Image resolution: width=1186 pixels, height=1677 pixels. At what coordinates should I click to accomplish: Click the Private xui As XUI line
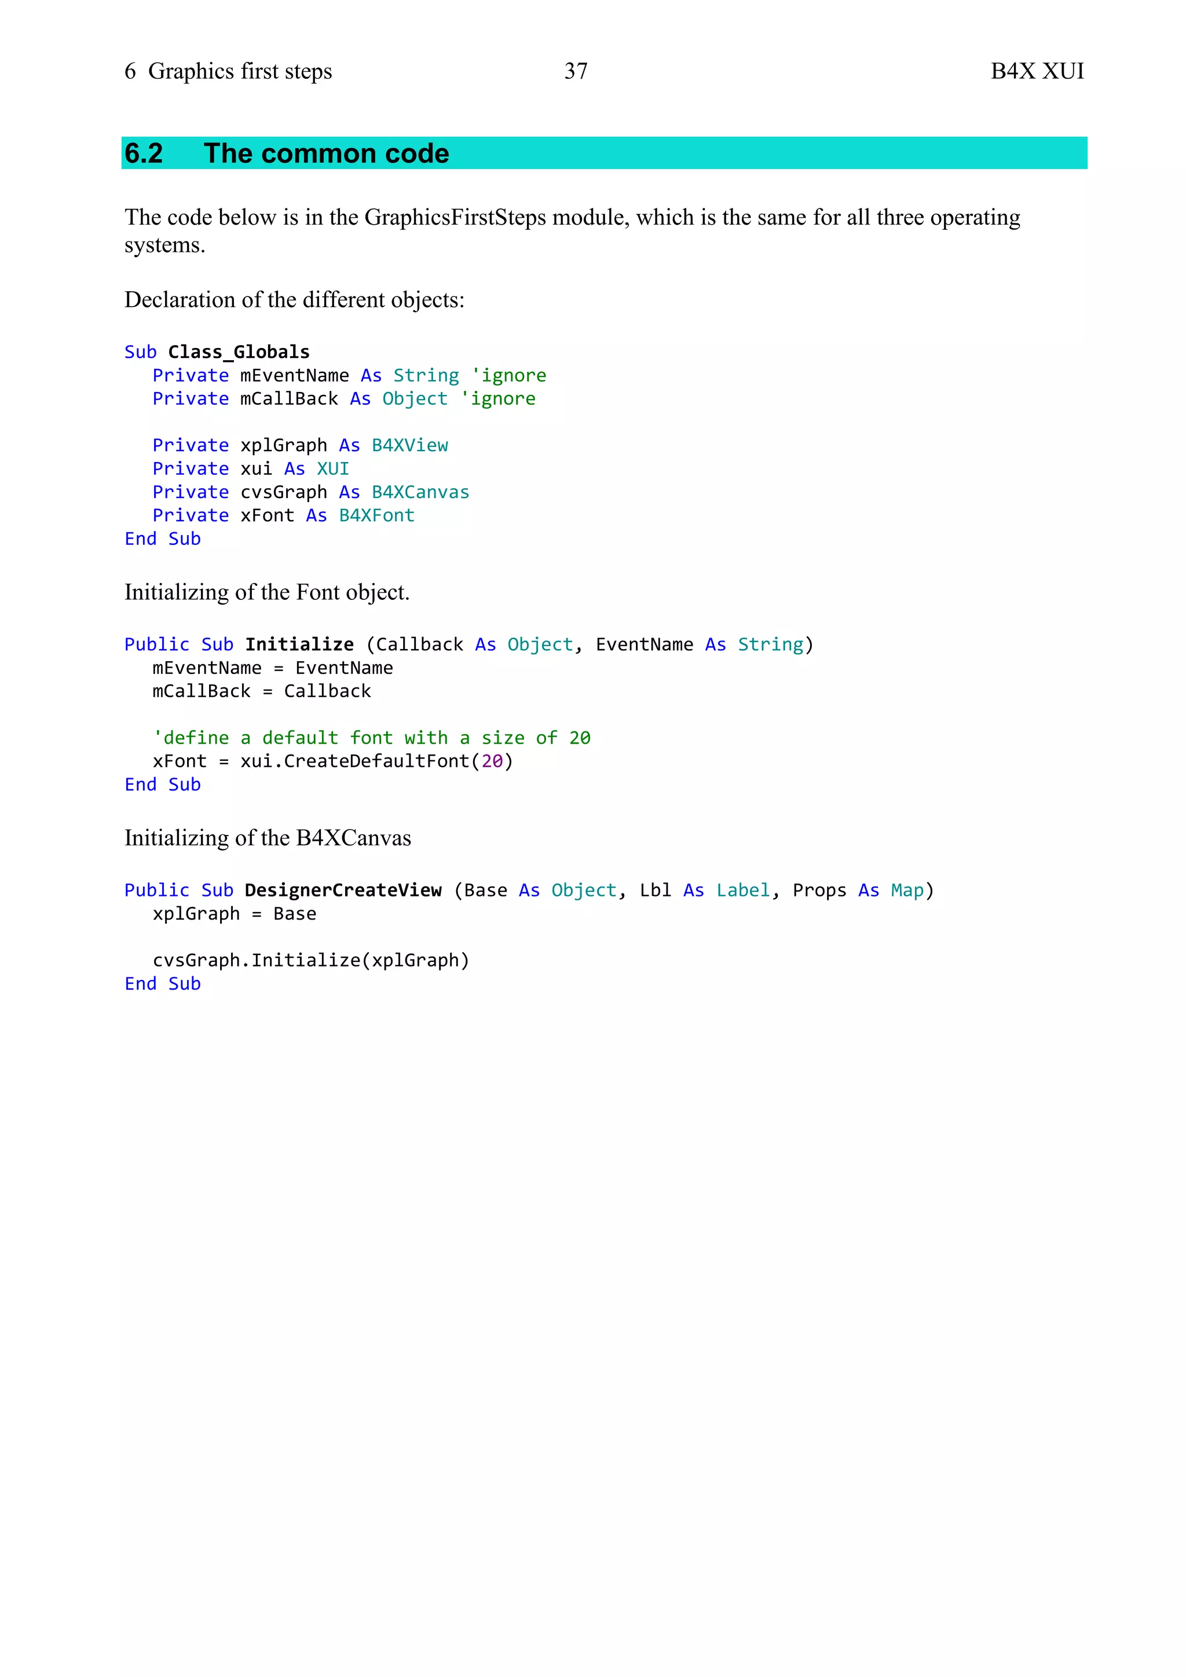click(x=251, y=469)
